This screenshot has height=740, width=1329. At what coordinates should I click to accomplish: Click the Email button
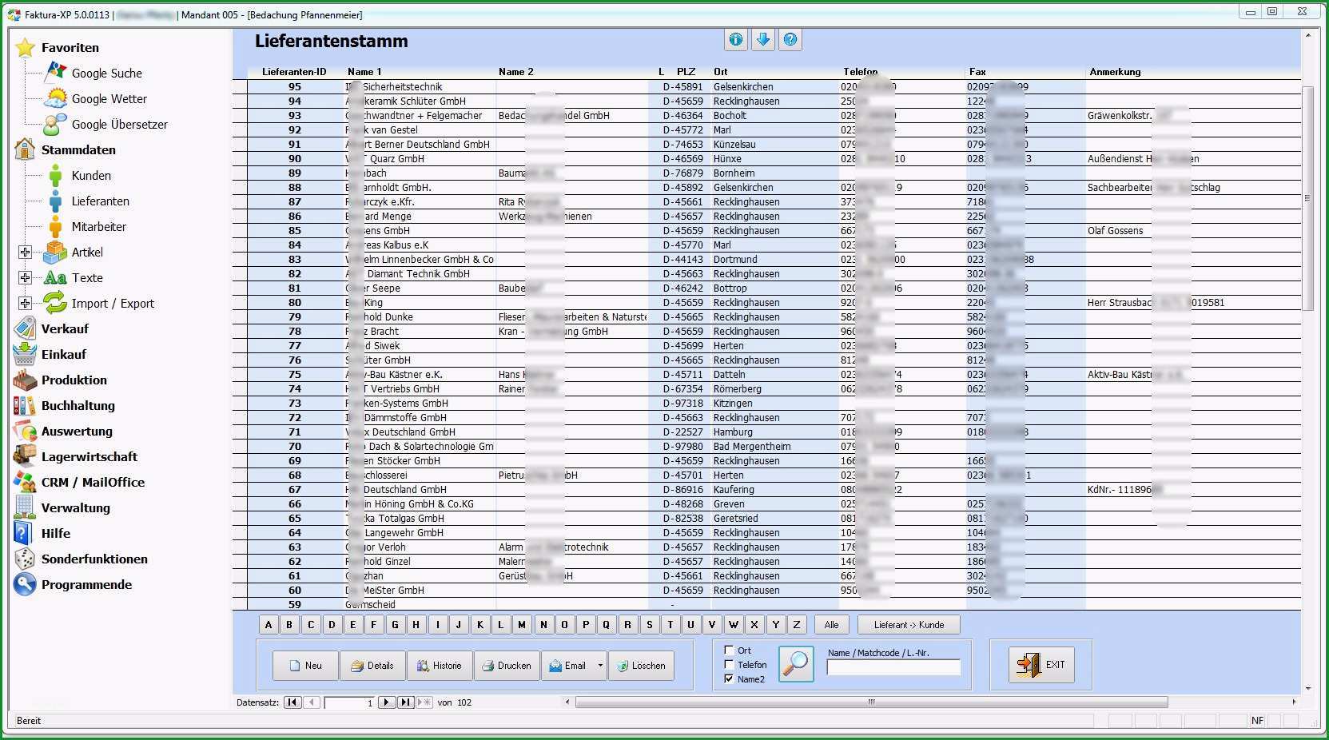point(568,665)
